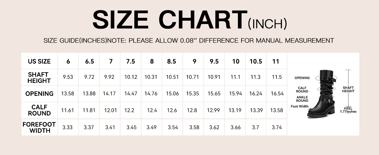Select the US SIZE row header
Viewport: 379px width, 155px height.
pos(39,61)
